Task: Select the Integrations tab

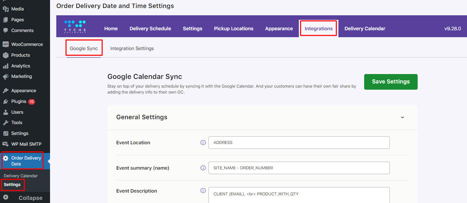Action: 319,29
